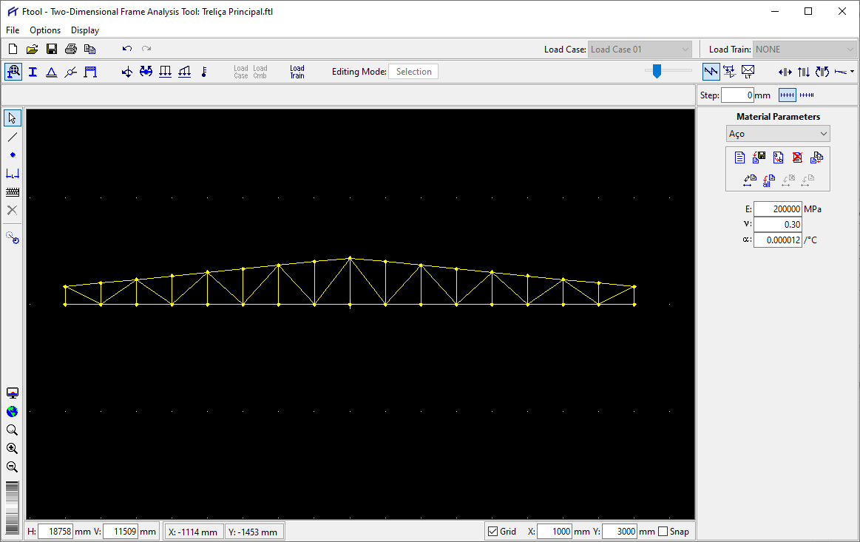860x542 pixels.
Task: Select the first step-values display toggle
Action: click(x=788, y=95)
